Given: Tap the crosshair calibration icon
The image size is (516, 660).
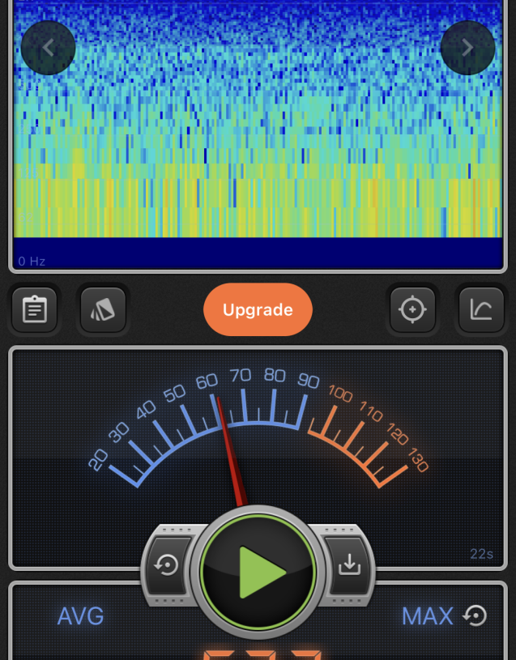Looking at the screenshot, I should coord(412,310).
